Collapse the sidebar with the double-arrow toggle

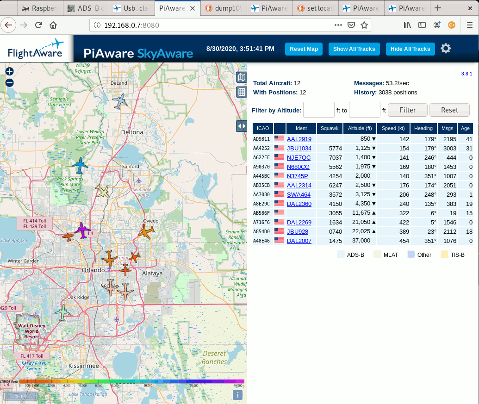click(x=242, y=126)
